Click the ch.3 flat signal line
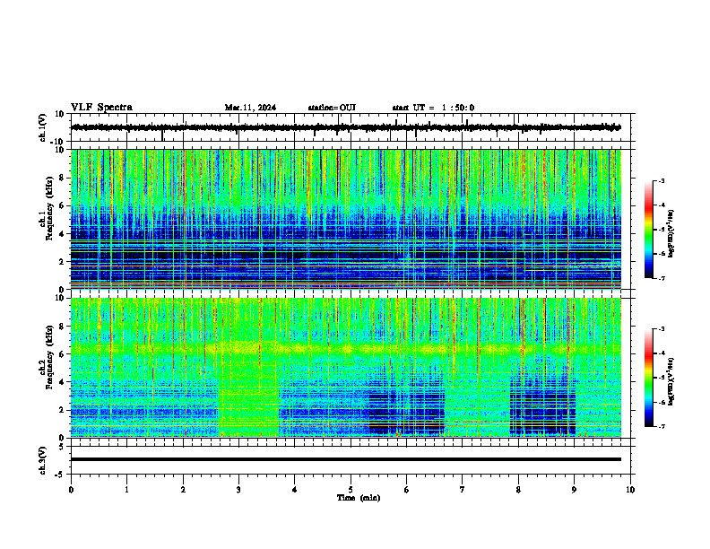710x549 pixels. 346,459
